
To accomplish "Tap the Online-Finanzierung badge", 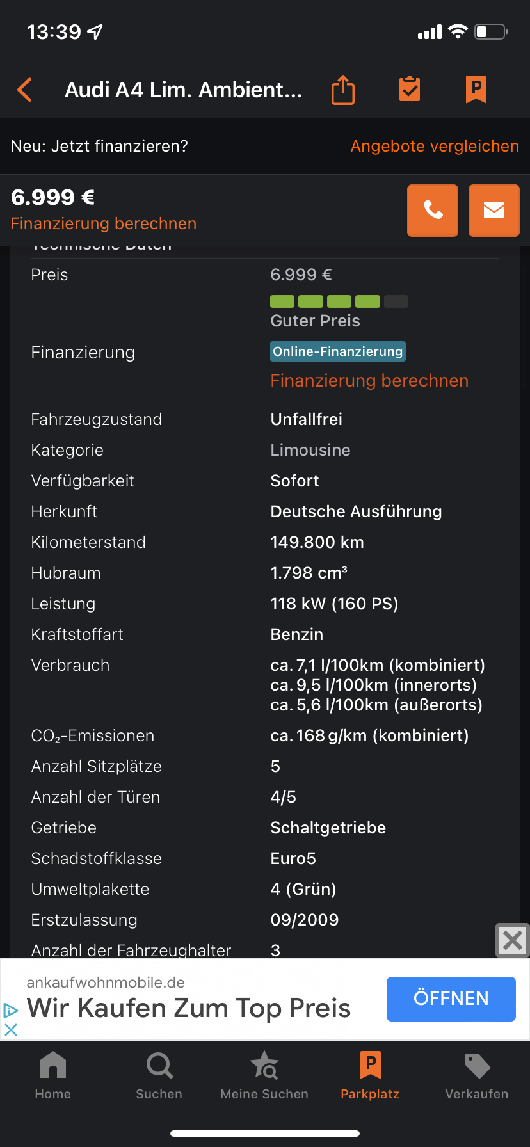I will click(337, 351).
